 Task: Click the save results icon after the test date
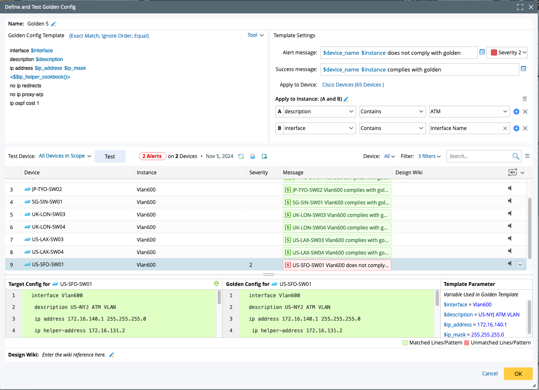pyautogui.click(x=253, y=156)
